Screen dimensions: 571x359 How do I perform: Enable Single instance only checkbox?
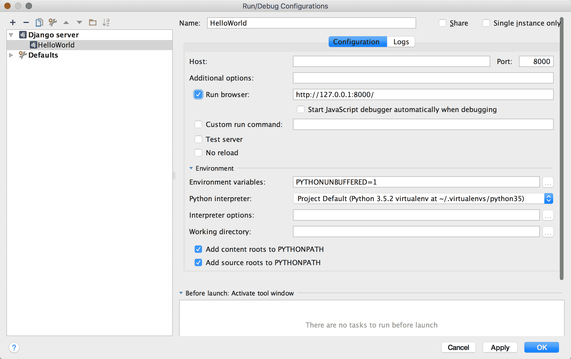pos(486,23)
